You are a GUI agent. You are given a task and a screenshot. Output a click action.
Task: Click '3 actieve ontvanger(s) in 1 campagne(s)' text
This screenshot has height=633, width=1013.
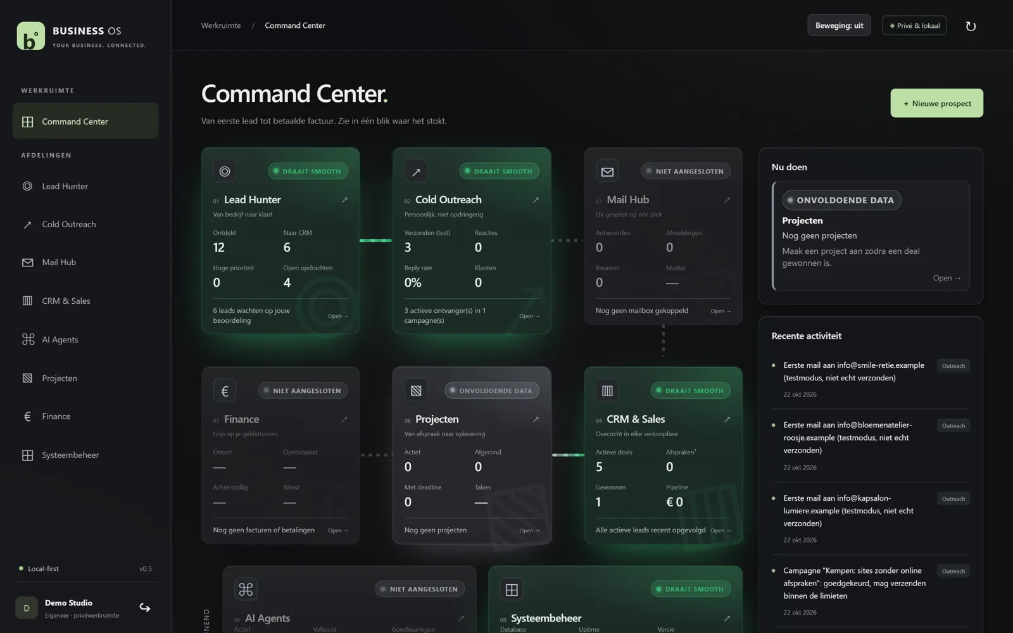pyautogui.click(x=445, y=315)
